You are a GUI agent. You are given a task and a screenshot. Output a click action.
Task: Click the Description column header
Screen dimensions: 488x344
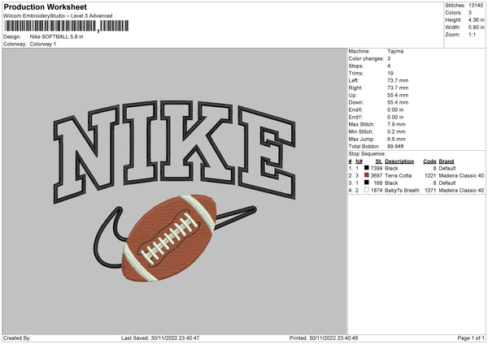pos(399,161)
